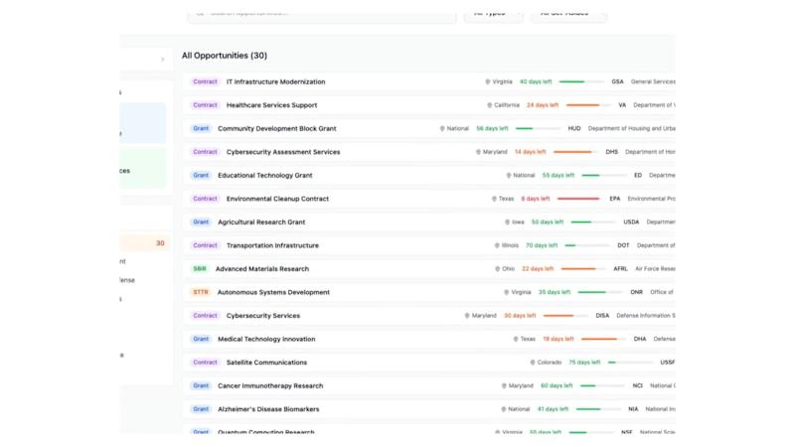The height and width of the screenshot is (447, 795).
Task: Click the DISA agency code
Action: (602, 316)
